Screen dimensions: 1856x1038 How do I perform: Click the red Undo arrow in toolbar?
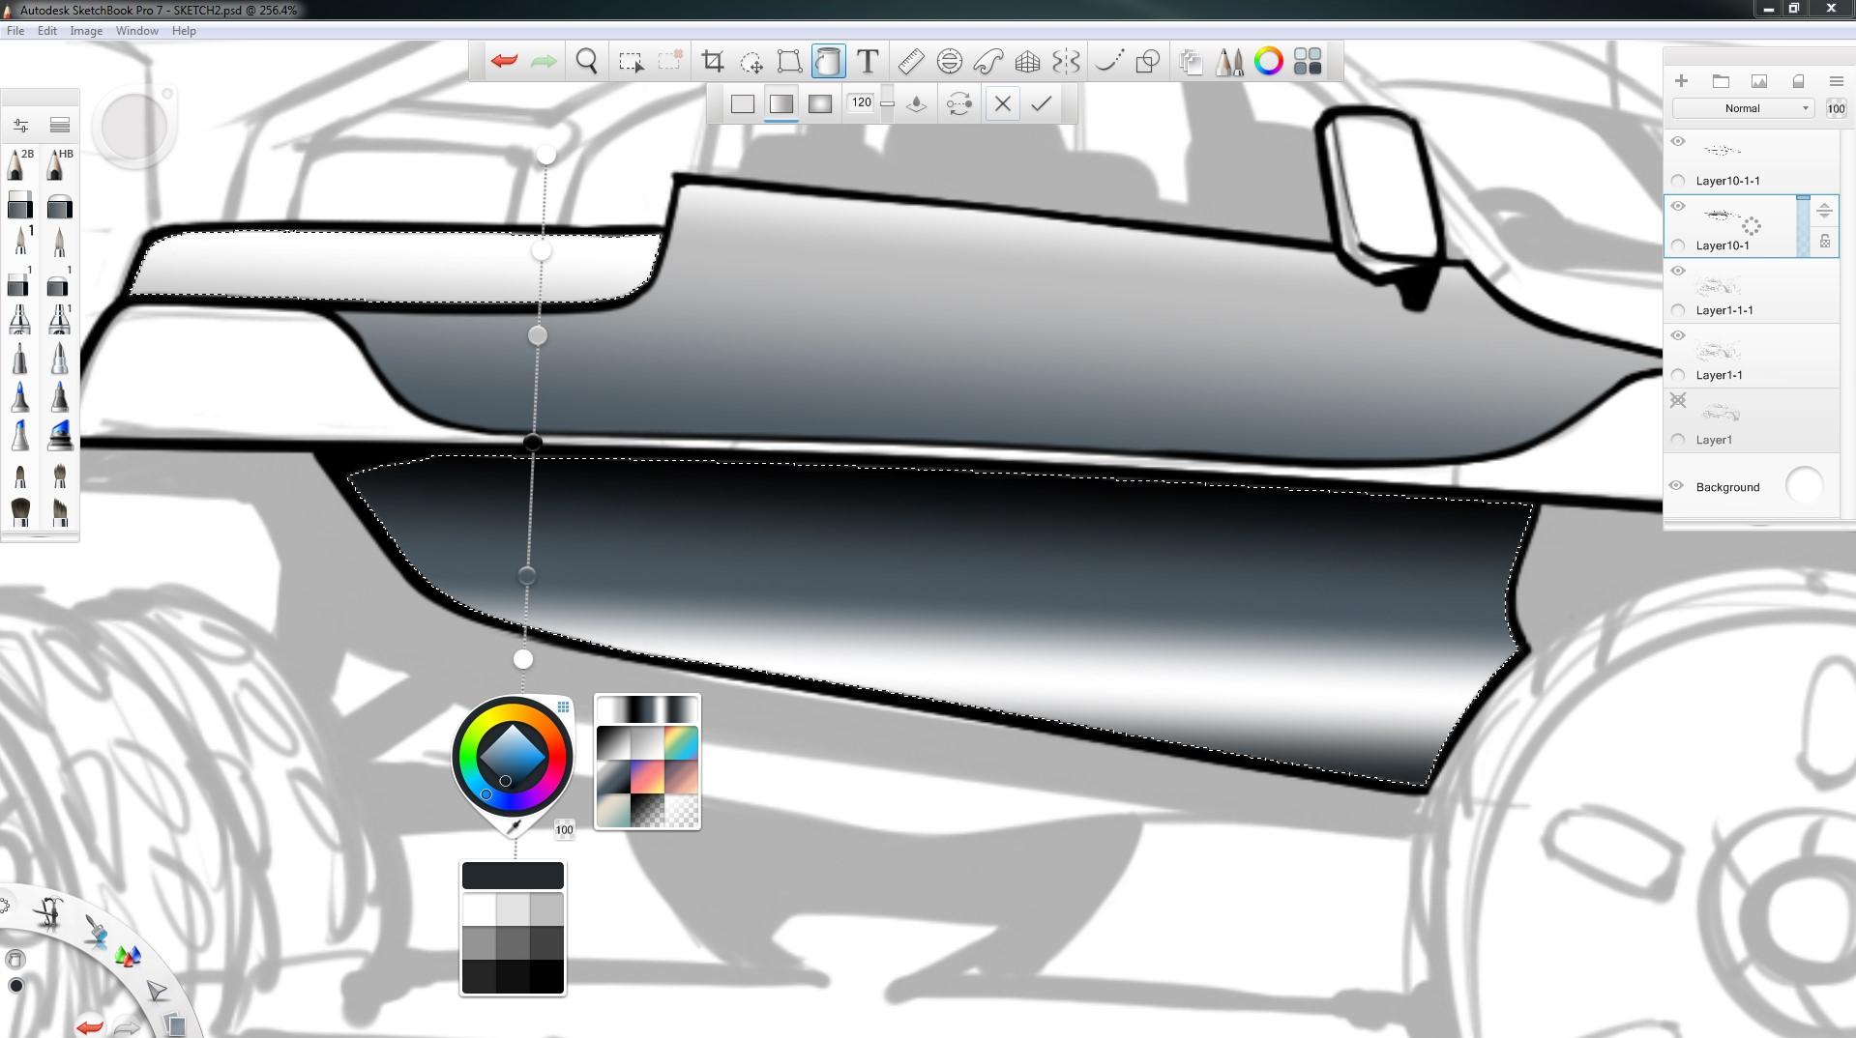(504, 62)
